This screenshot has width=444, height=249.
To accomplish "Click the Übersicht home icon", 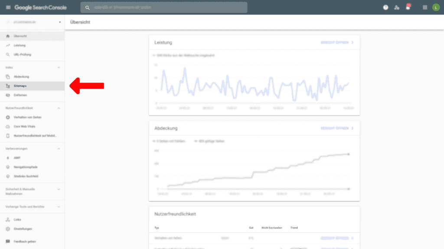I will click(x=8, y=36).
